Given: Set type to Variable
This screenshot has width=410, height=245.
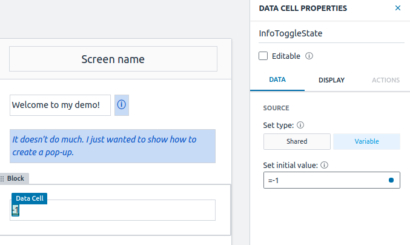Looking at the screenshot, I should point(366,141).
